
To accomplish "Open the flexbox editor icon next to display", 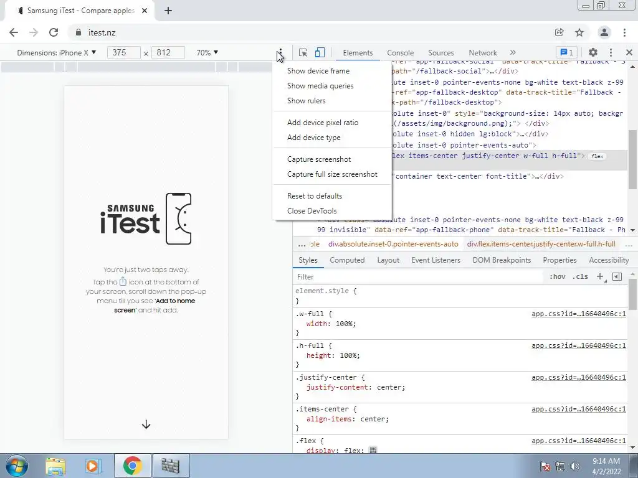I will tap(373, 449).
